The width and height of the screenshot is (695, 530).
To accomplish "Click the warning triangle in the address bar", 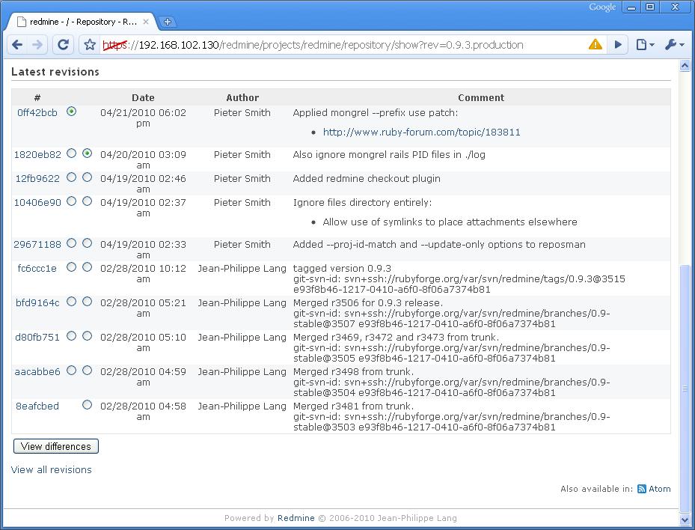I will [596, 44].
